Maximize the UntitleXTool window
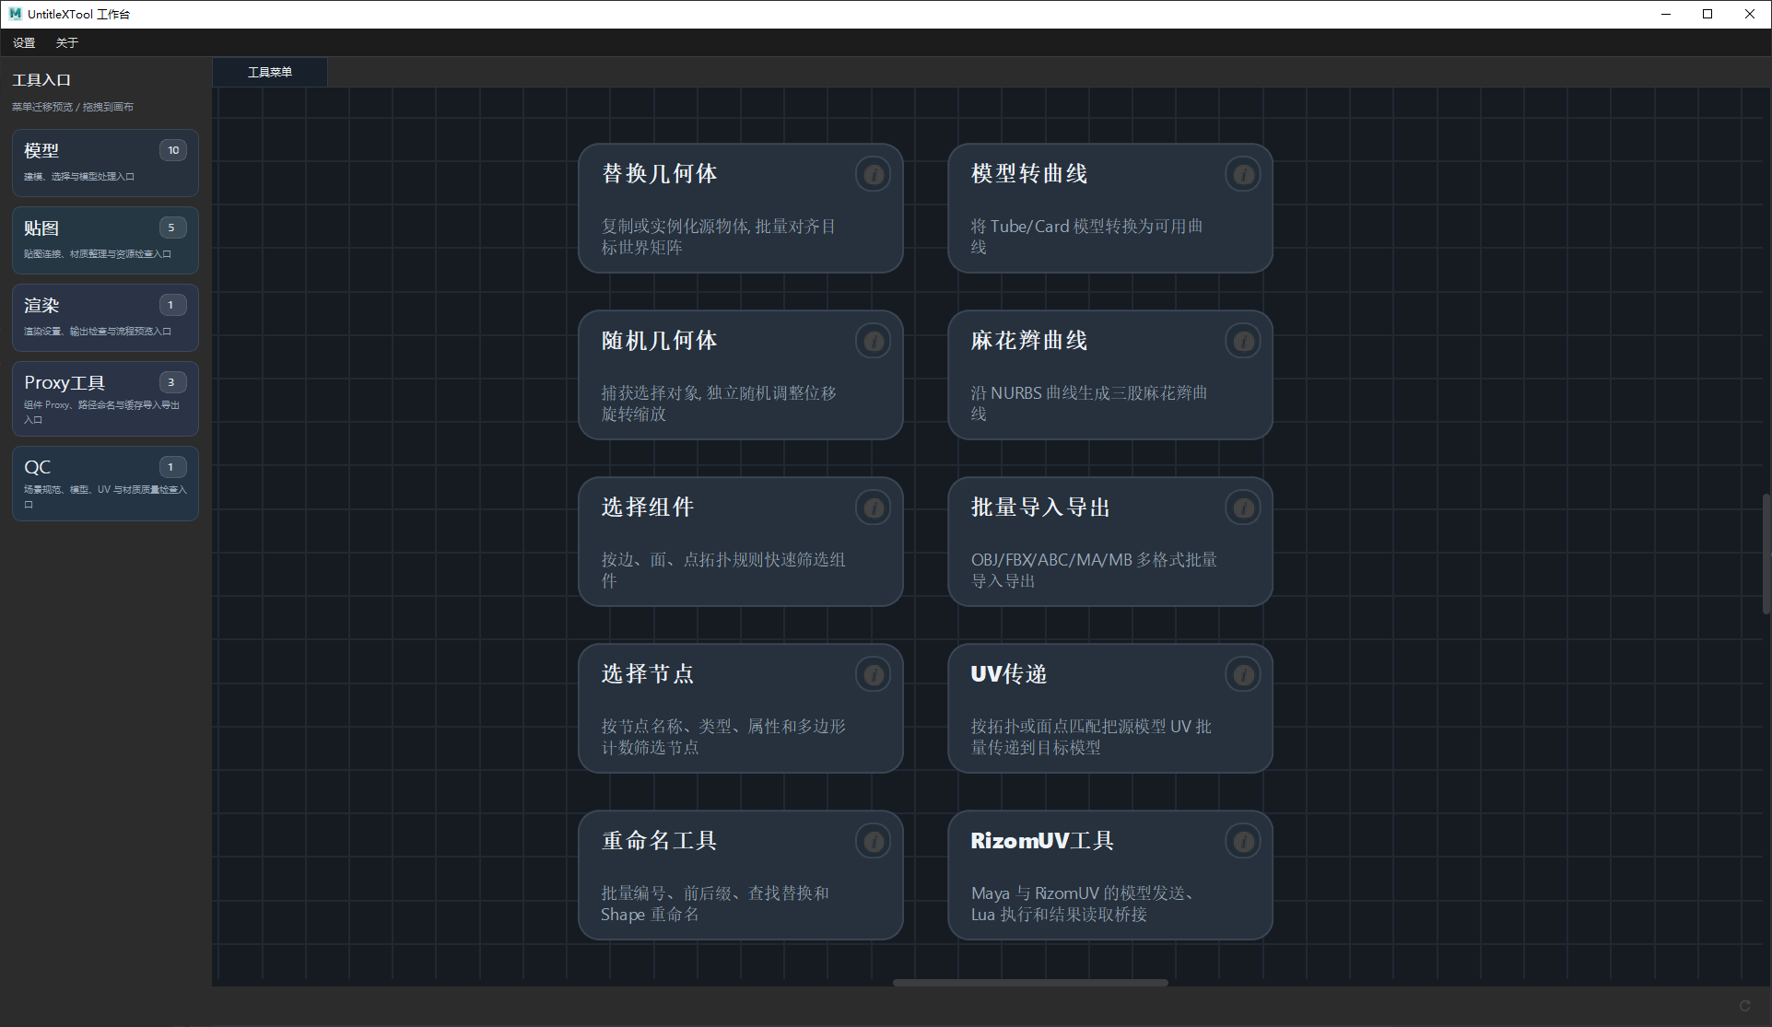 tap(1707, 14)
